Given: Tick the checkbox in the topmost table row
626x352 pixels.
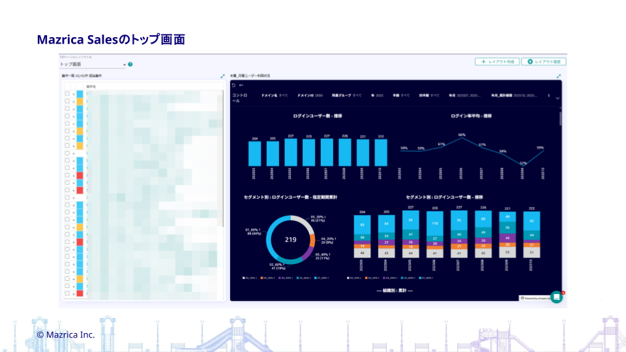Looking at the screenshot, I should [67, 94].
